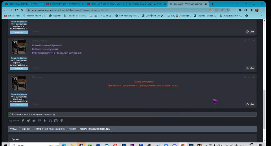
Task: Share thread via WhatsApp
Action: [x=50, y=121]
